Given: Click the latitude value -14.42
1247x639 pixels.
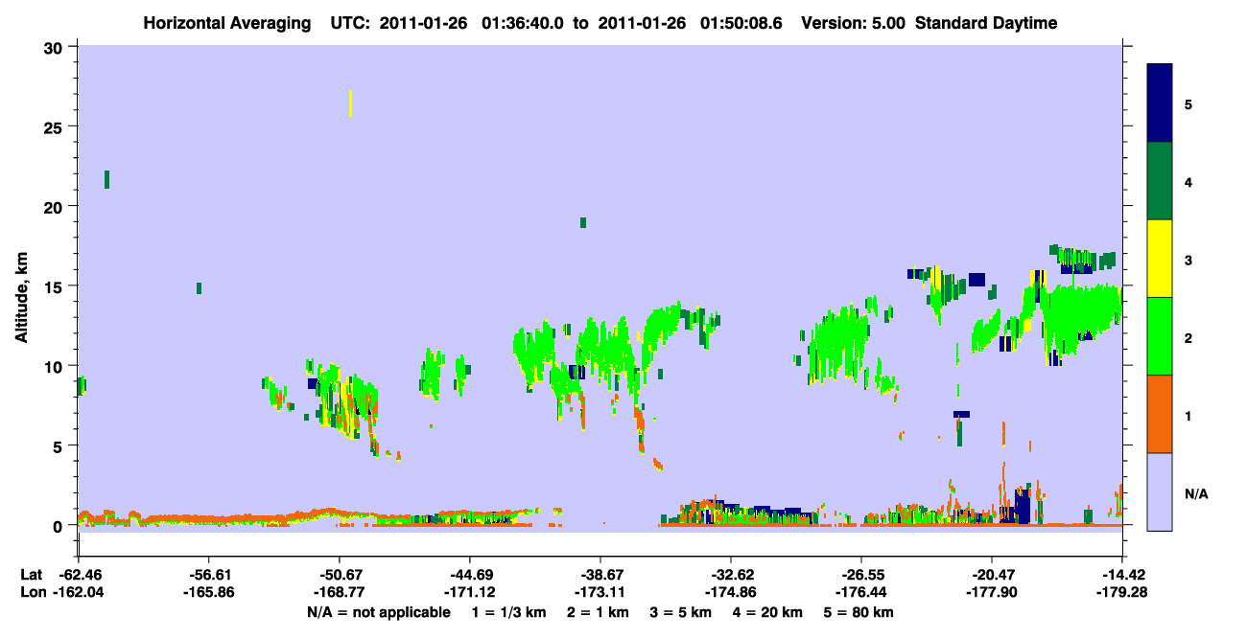Looking at the screenshot, I should (1122, 575).
